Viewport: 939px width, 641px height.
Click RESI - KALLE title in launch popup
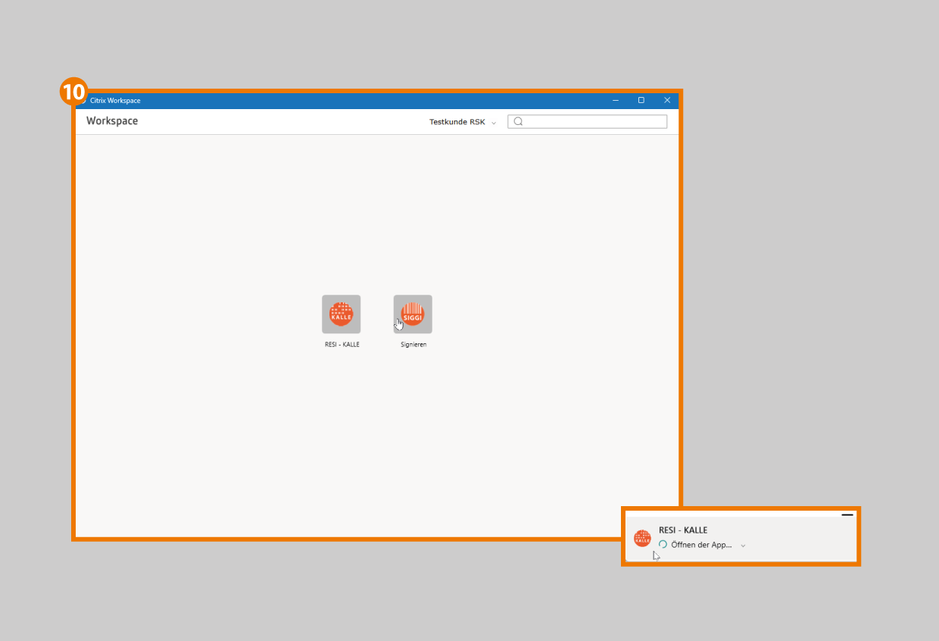683,530
